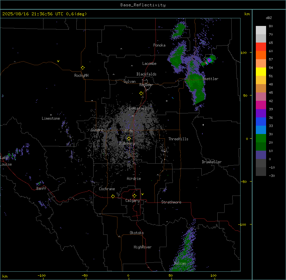Click the Vulcan town label
This screenshot has width=286, height=280.
[180, 263]
